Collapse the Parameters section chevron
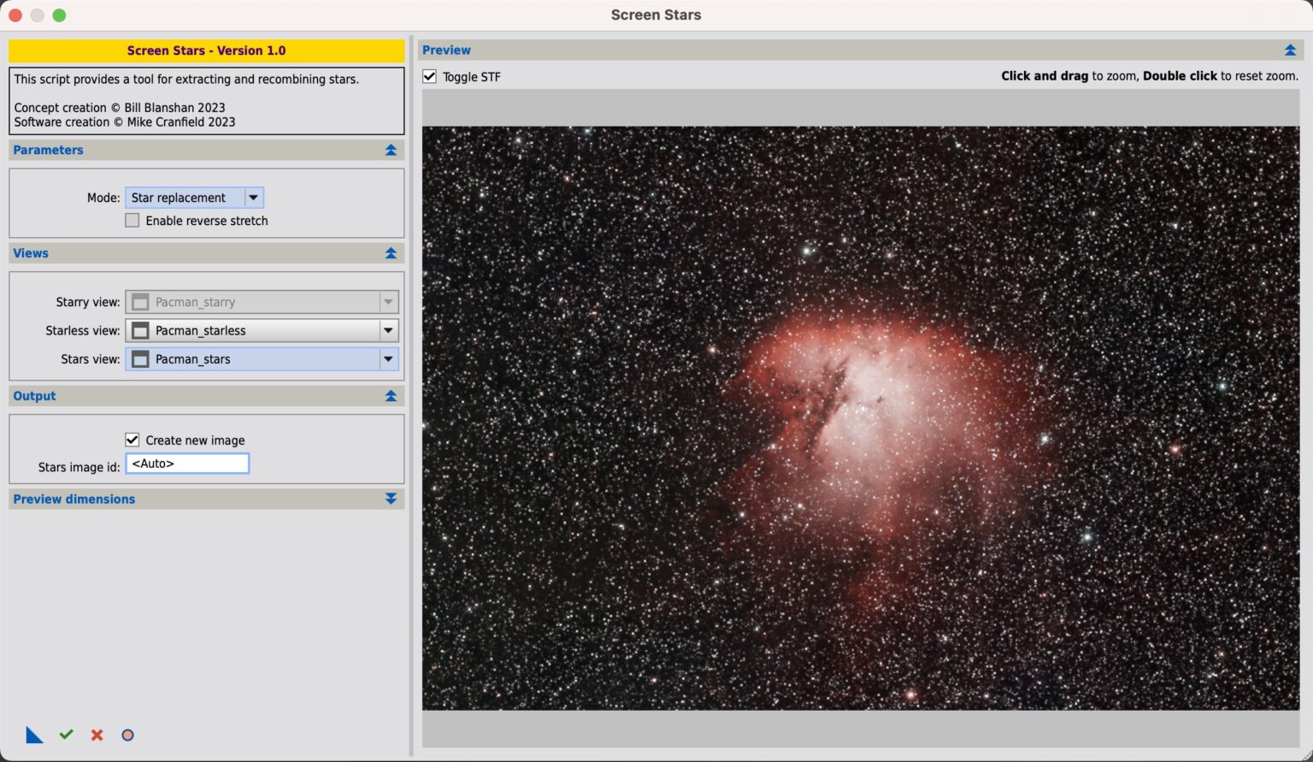 [x=392, y=150]
